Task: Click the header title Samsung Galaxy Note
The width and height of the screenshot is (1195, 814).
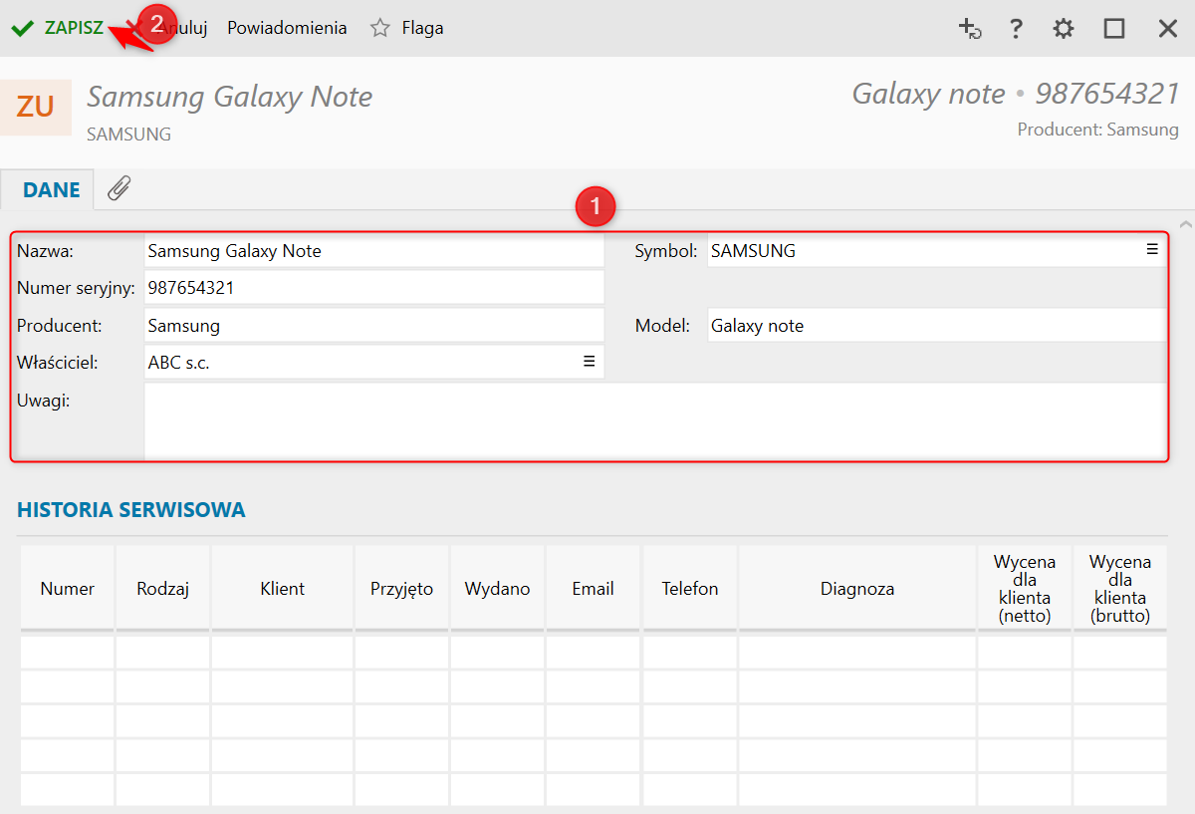Action: (x=230, y=97)
